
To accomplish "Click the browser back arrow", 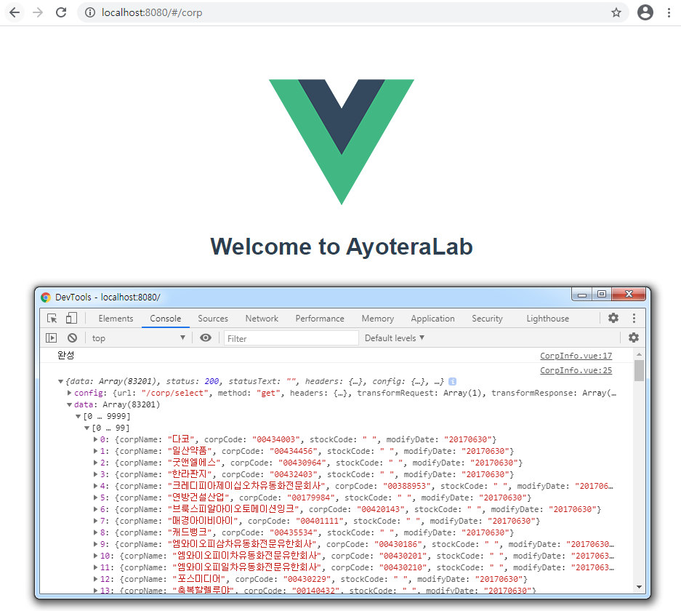I will tap(15, 12).
